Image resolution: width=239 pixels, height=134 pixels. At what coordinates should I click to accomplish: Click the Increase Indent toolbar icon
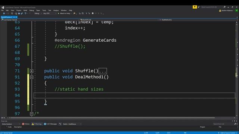[x=83, y=13]
